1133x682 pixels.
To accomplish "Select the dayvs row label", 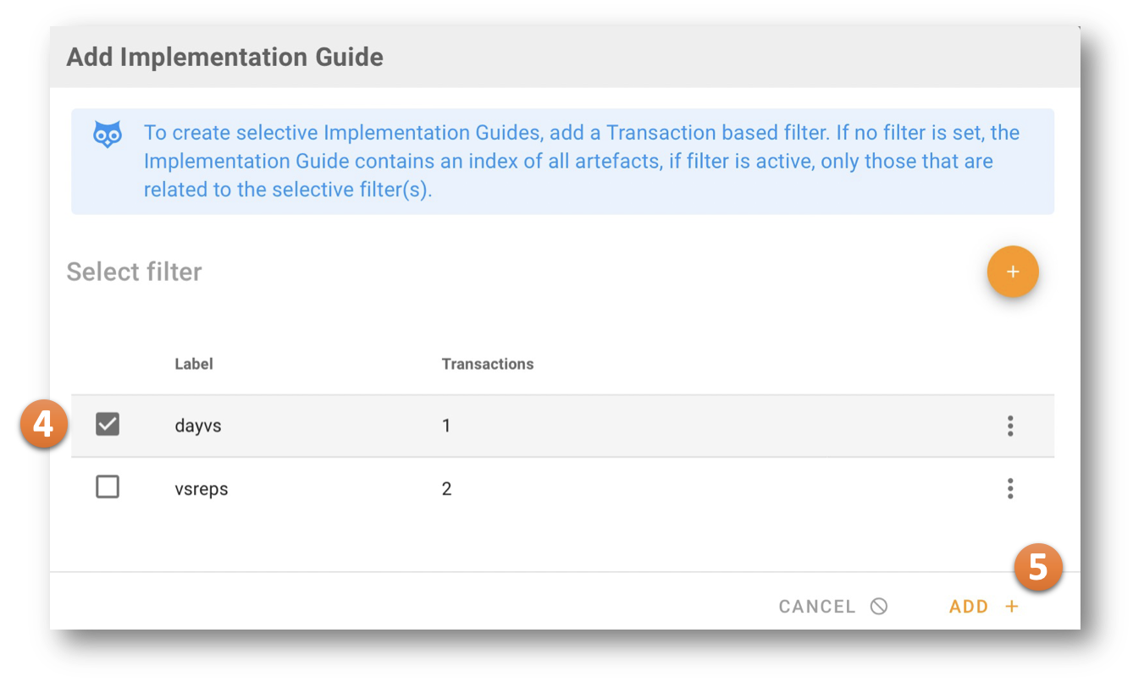I will click(x=198, y=426).
